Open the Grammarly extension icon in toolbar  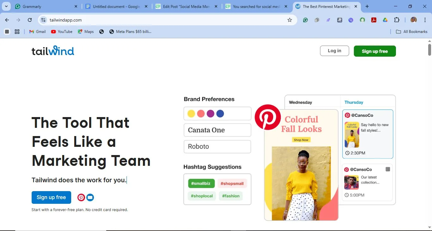pyautogui.click(x=305, y=20)
